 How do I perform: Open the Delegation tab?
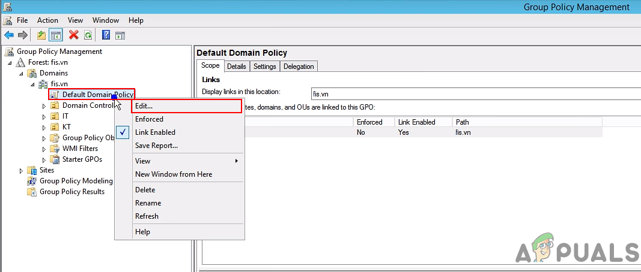tap(299, 67)
